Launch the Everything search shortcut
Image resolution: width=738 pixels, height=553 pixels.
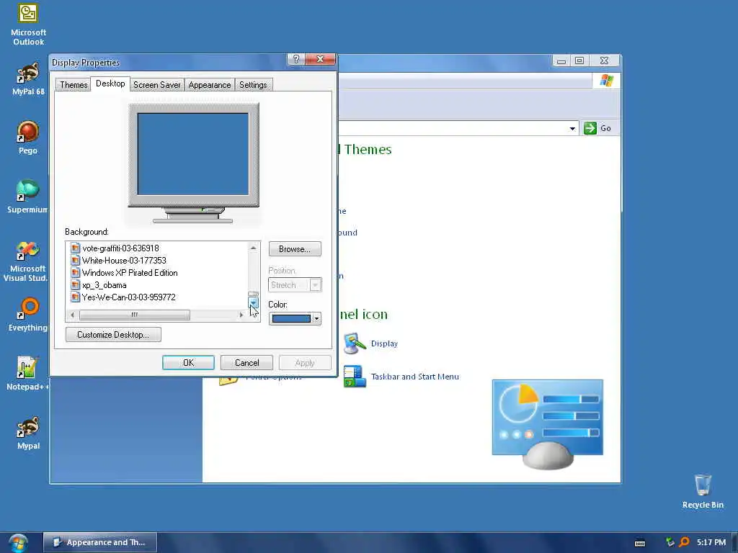(28, 314)
